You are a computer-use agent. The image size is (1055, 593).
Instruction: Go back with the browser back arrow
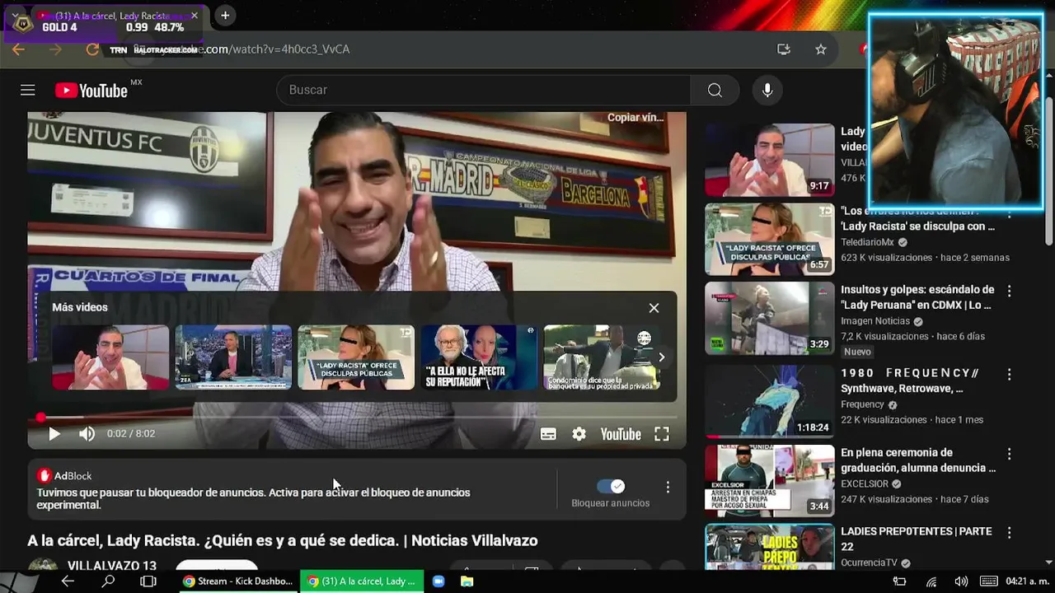18,49
